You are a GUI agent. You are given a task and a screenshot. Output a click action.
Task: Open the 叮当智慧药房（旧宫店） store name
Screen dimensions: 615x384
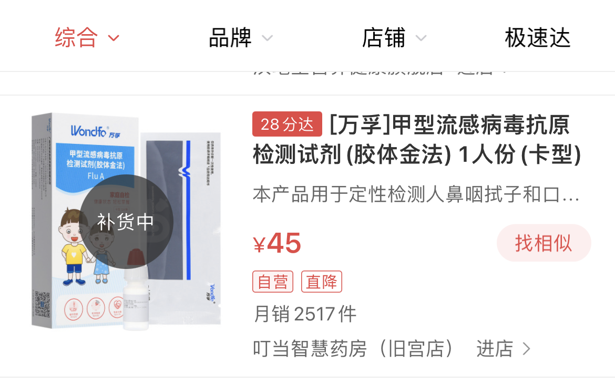click(353, 349)
